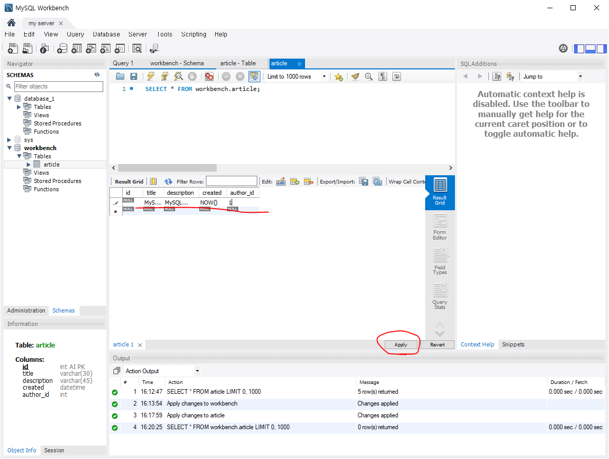Beautify the query with broom icon
Viewport: 609px width, 459px height.
[x=355, y=77]
